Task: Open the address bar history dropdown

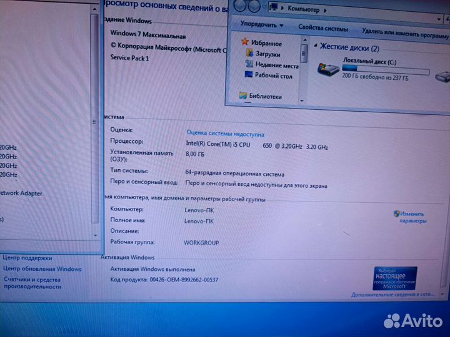Action: click(x=439, y=19)
